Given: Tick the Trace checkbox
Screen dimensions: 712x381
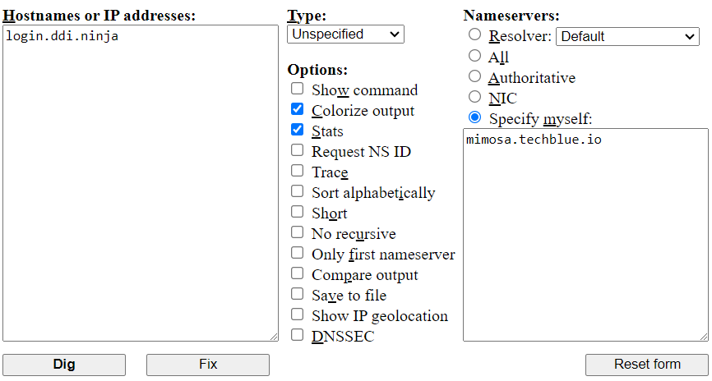Looking at the screenshot, I should point(297,171).
